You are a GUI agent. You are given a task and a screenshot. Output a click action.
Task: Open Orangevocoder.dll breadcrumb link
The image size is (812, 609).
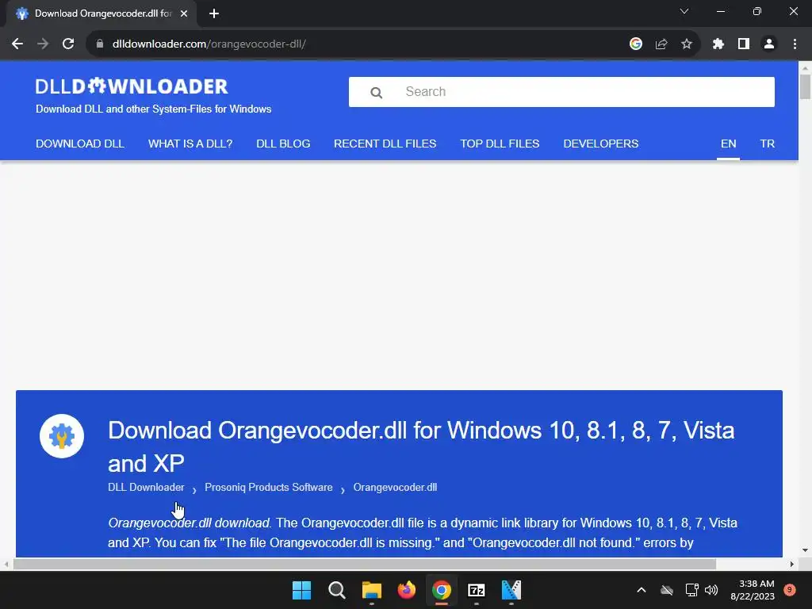tap(395, 488)
